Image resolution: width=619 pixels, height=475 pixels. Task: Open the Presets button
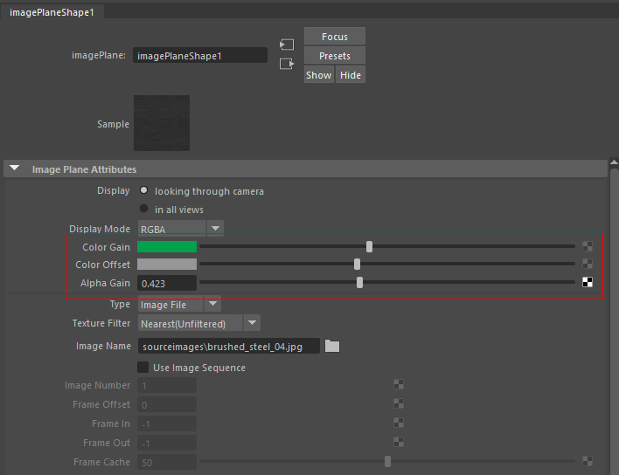pos(334,56)
